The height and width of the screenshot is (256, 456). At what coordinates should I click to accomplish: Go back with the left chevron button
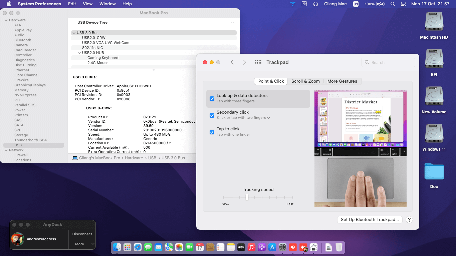coord(232,62)
